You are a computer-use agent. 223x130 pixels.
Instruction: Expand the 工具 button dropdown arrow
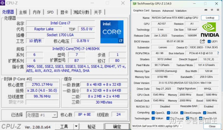[x=76, y=126]
